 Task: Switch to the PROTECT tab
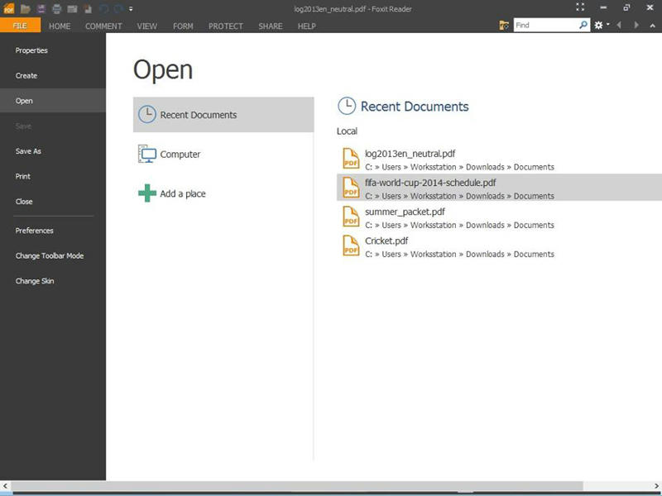pos(225,26)
